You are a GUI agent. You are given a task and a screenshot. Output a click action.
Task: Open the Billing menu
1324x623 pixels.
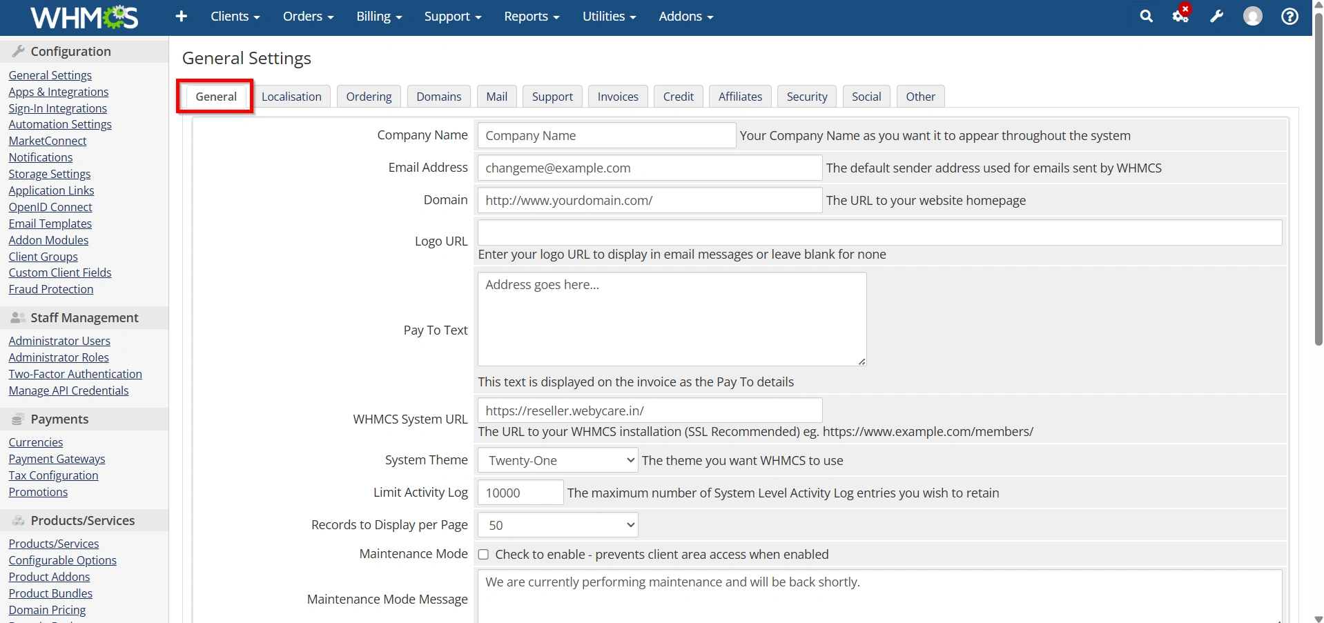pyautogui.click(x=379, y=16)
